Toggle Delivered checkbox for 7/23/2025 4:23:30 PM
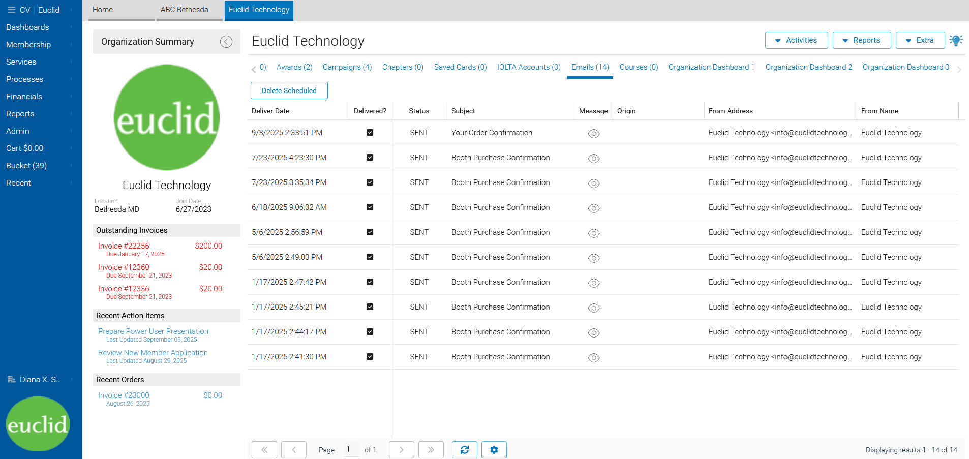This screenshot has height=459, width=969. 370,158
